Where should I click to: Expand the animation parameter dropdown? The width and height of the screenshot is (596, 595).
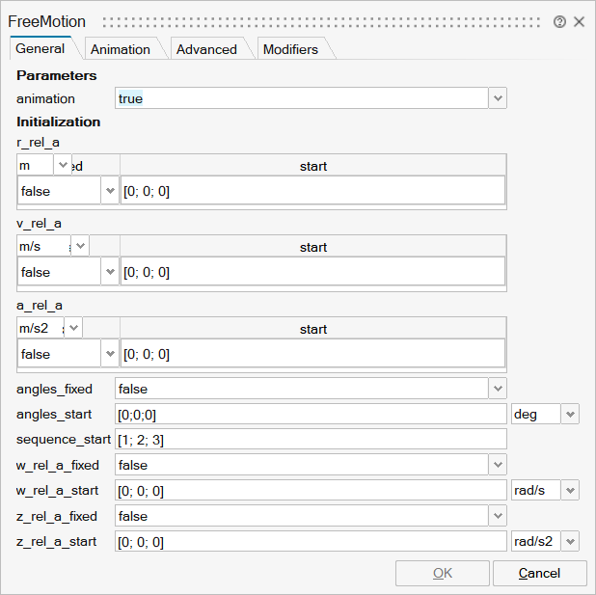click(x=498, y=98)
